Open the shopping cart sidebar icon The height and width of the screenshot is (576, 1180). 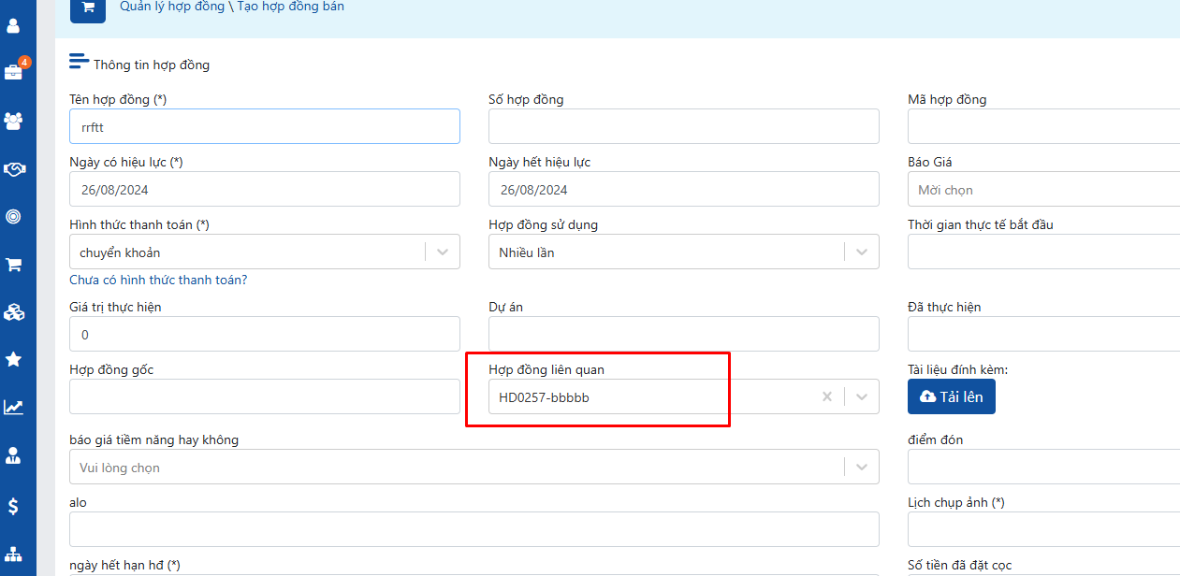click(14, 265)
